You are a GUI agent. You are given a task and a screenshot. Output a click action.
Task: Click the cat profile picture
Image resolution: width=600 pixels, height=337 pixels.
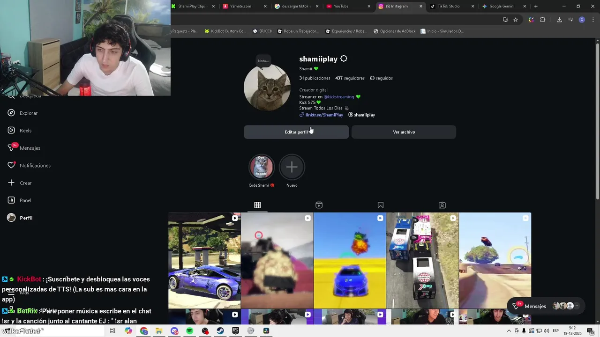(267, 88)
